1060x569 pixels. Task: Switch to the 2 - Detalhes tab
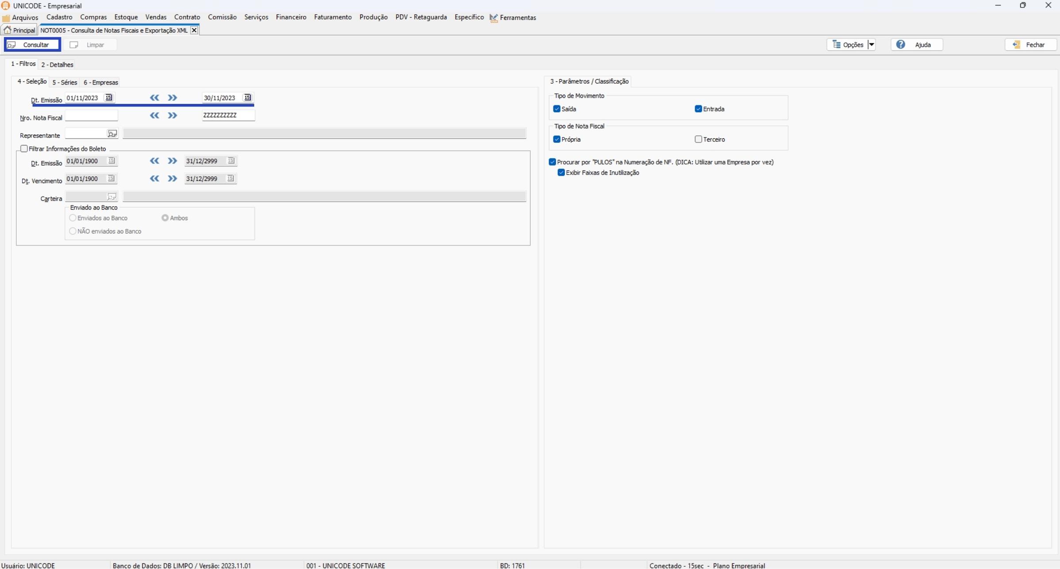pos(57,65)
